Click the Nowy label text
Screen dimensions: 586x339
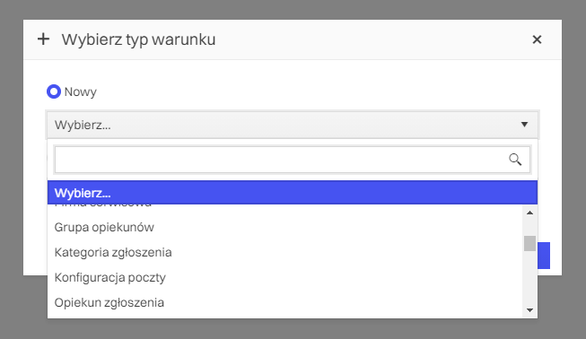click(81, 91)
